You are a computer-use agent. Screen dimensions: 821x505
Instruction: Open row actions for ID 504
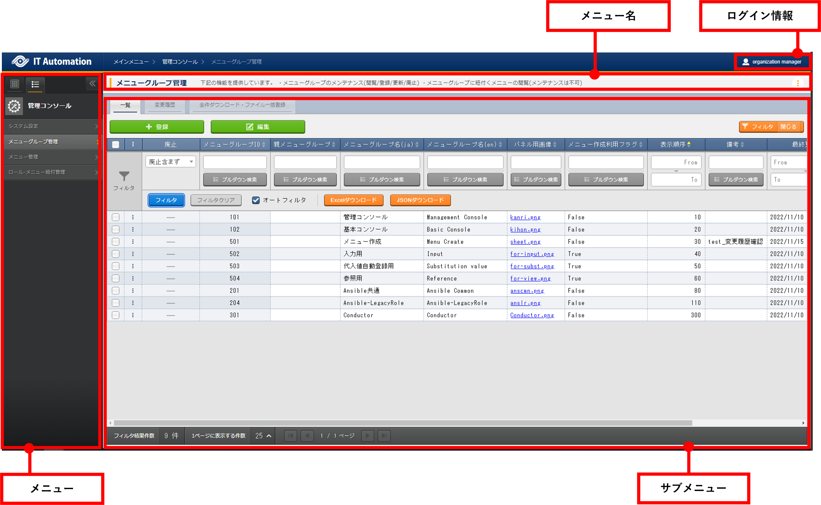click(x=133, y=278)
